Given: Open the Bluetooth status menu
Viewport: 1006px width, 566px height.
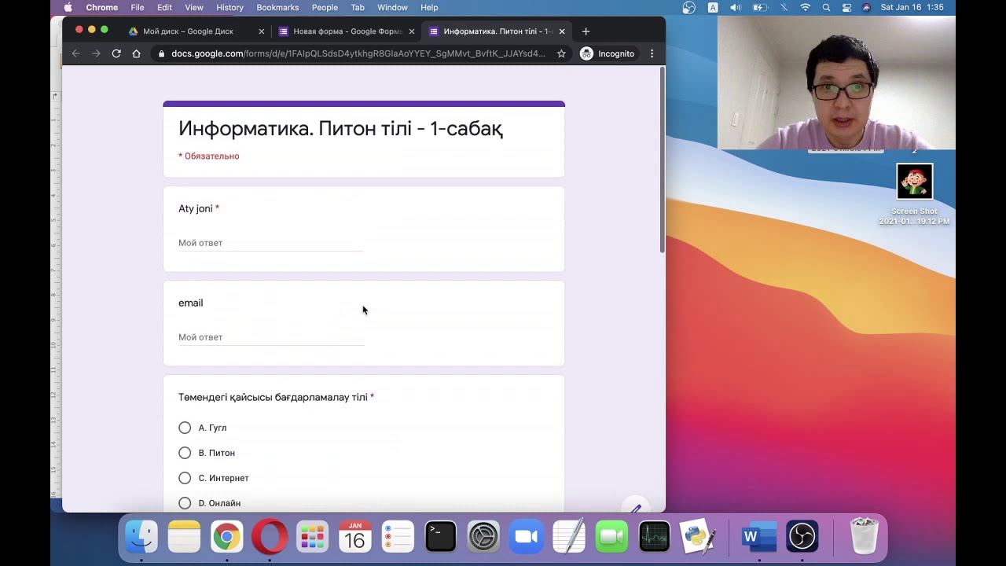Looking at the screenshot, I should coord(784,8).
